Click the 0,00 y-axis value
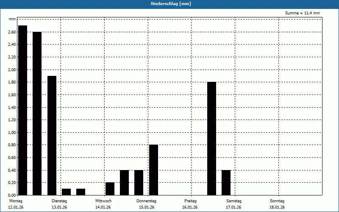The image size is (339, 212). (x=12, y=195)
